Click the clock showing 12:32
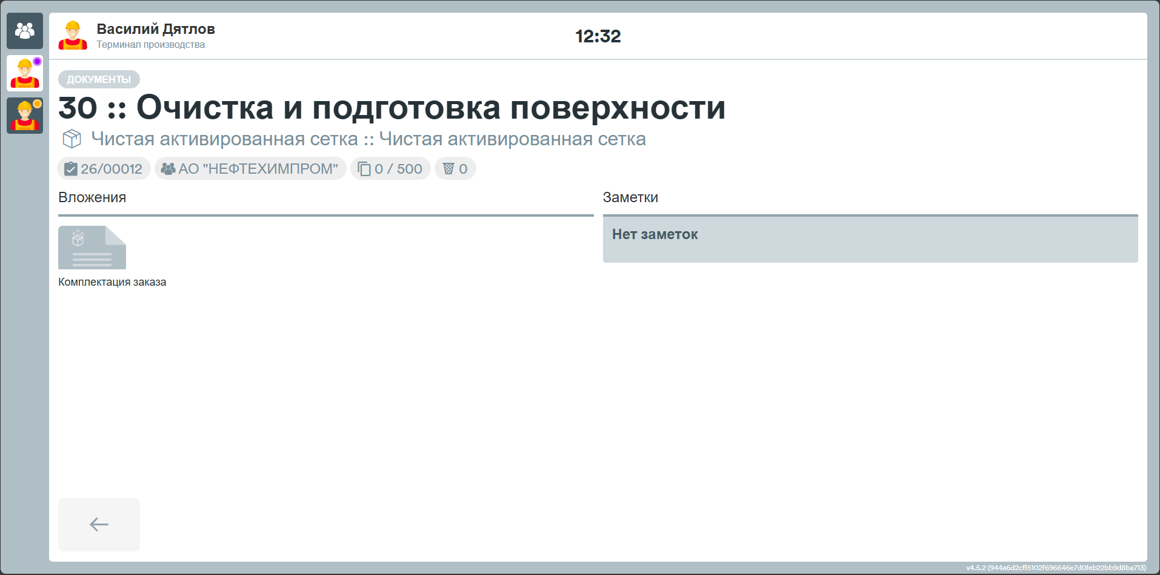 pos(598,36)
